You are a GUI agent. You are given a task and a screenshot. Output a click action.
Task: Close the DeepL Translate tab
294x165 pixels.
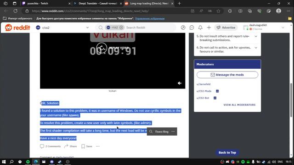pos(121,3)
